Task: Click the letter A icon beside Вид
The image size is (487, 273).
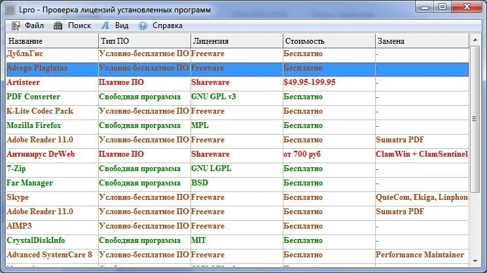Action: click(x=105, y=25)
